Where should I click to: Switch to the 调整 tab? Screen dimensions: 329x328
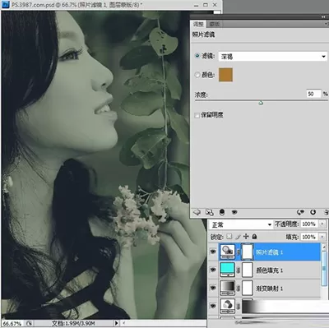pos(198,24)
